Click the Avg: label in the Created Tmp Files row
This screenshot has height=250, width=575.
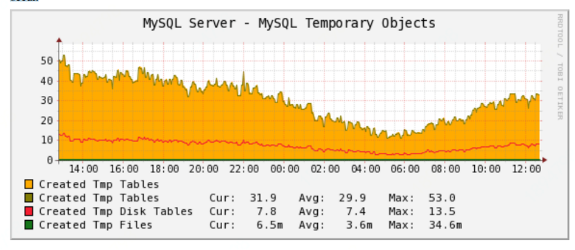coord(312,225)
